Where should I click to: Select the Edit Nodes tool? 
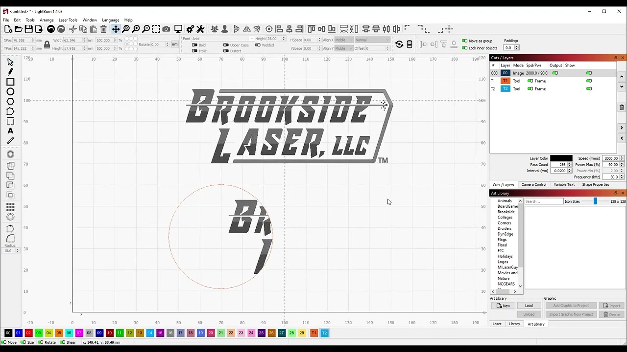pos(10,111)
